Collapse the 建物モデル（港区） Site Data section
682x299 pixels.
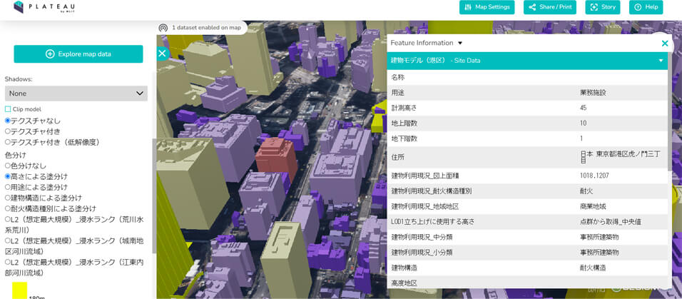(661, 61)
